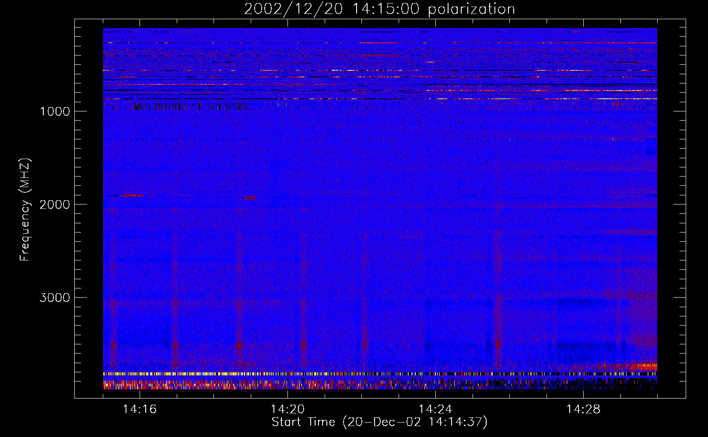Click the 3000 frequency tick label
The height and width of the screenshot is (437, 708).
point(55,298)
